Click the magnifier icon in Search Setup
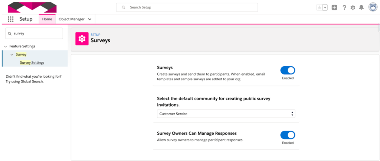Screen dimensions: 380x161 (x=123, y=7)
